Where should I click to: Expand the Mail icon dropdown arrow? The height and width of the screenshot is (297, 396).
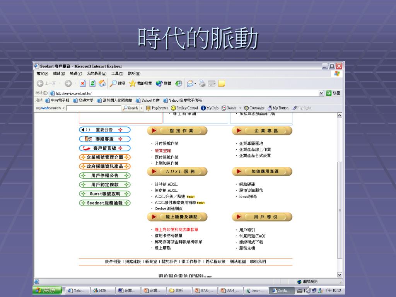pyautogui.click(x=195, y=84)
